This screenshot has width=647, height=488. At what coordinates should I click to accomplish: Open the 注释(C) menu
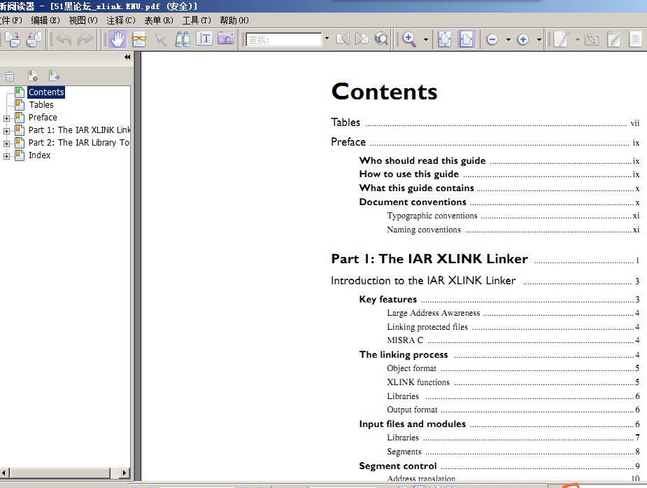click(121, 20)
